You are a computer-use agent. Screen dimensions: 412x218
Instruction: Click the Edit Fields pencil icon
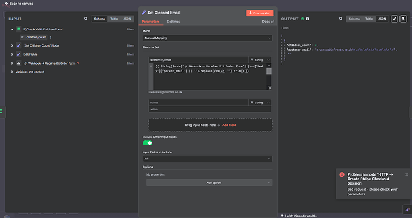tap(19, 54)
